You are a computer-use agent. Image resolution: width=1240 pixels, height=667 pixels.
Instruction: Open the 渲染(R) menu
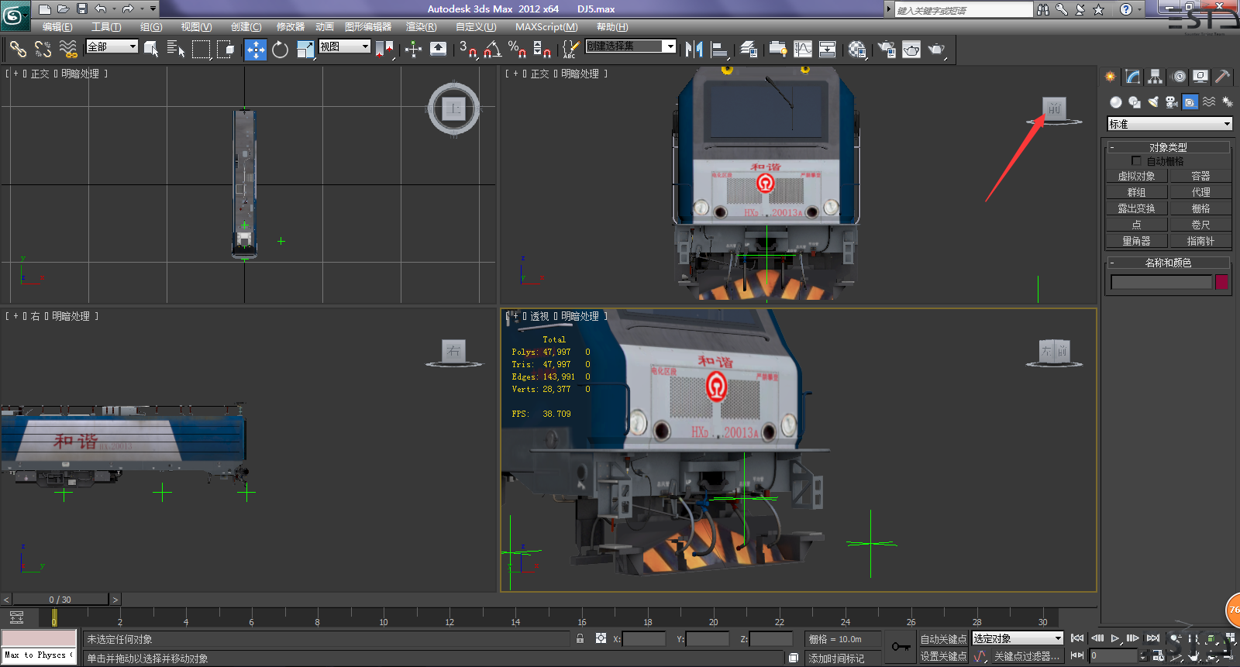tap(421, 27)
